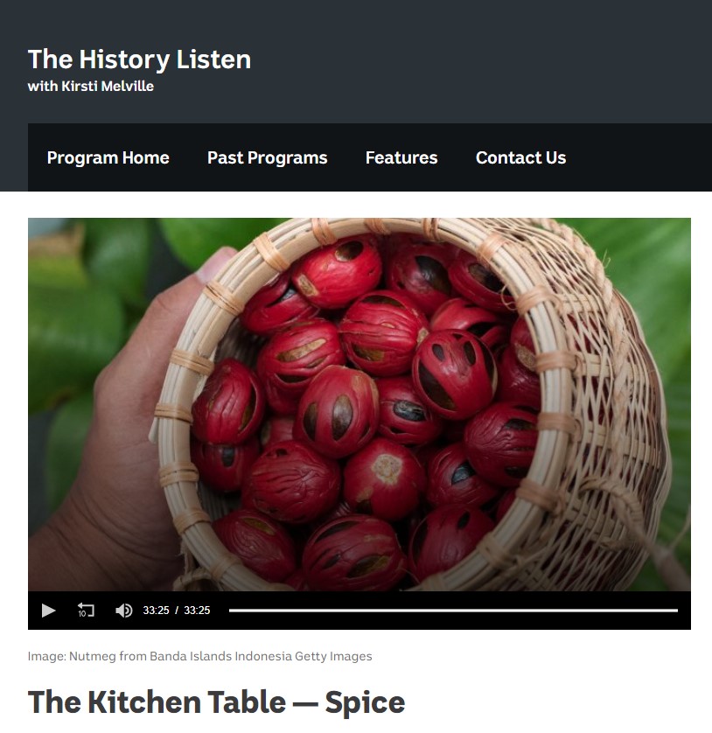Mute the player volume
The height and width of the screenshot is (733, 712).
(x=124, y=611)
